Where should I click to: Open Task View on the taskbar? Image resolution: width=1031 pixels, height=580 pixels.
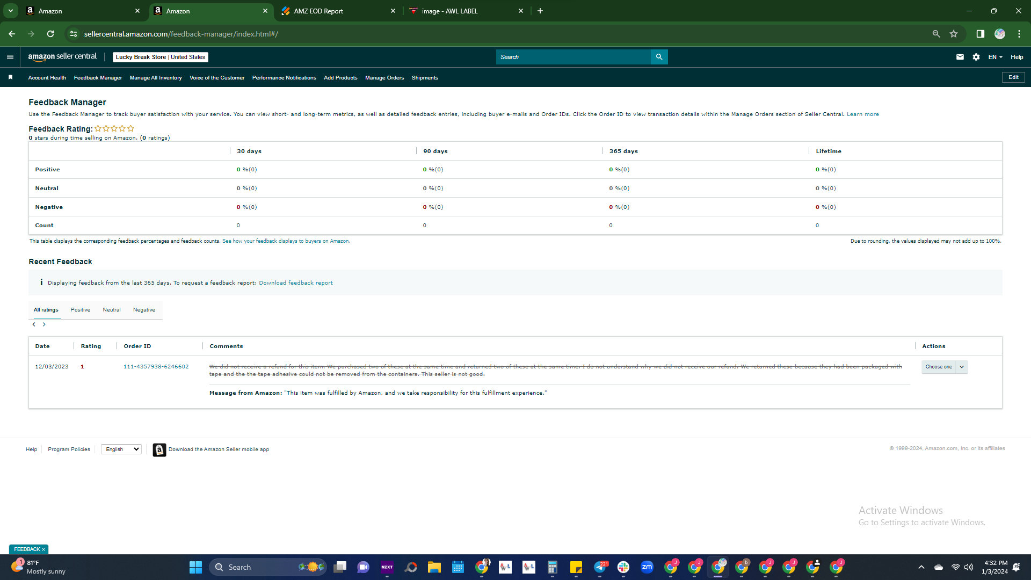340,567
